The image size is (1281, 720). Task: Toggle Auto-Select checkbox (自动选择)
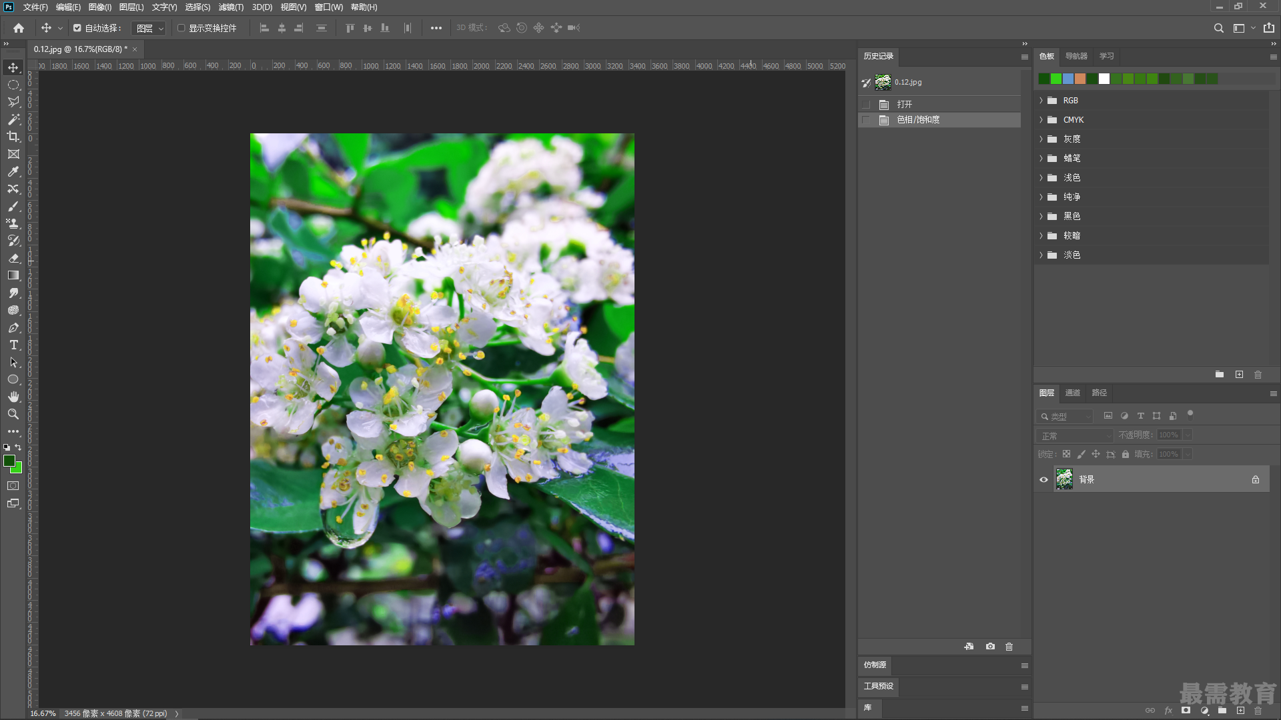coord(77,28)
